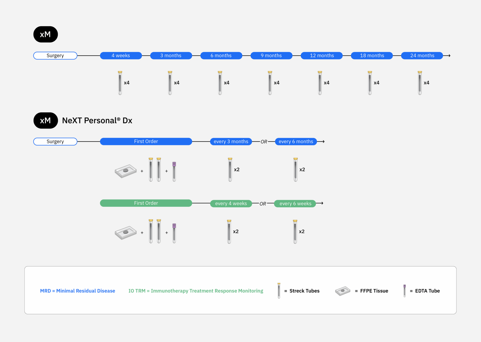Click the green First Order bar

[x=146, y=203]
